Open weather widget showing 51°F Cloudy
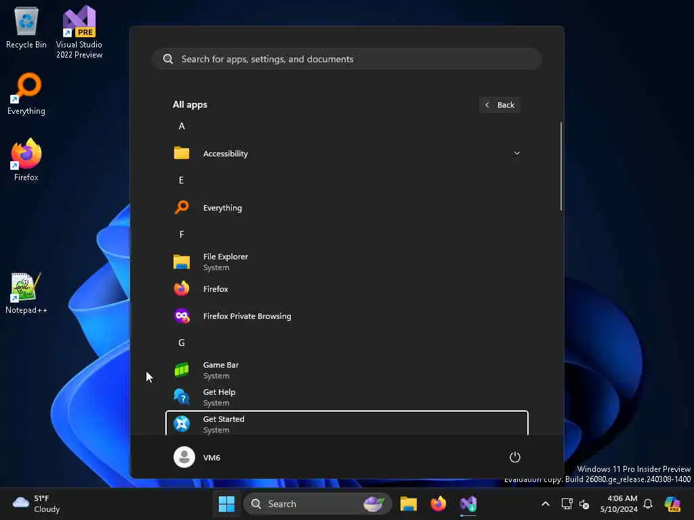The height and width of the screenshot is (520, 694). coord(37,504)
